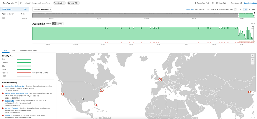Click the Snapshot camera icon

217,3
